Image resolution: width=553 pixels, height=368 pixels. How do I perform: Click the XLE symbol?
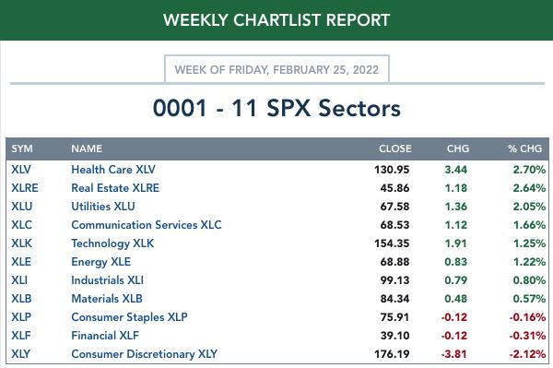21,261
